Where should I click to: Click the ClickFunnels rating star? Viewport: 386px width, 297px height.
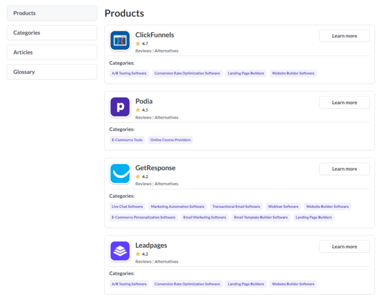138,43
